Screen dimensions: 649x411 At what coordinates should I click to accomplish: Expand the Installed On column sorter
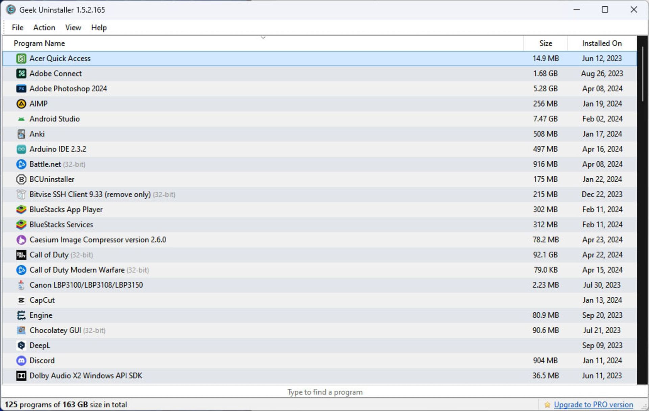tap(603, 43)
